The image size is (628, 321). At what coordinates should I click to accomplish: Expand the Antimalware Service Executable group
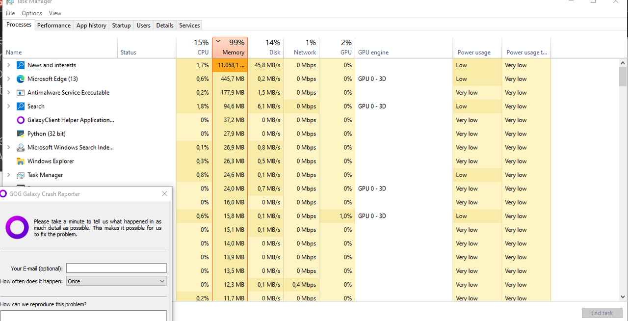8,93
